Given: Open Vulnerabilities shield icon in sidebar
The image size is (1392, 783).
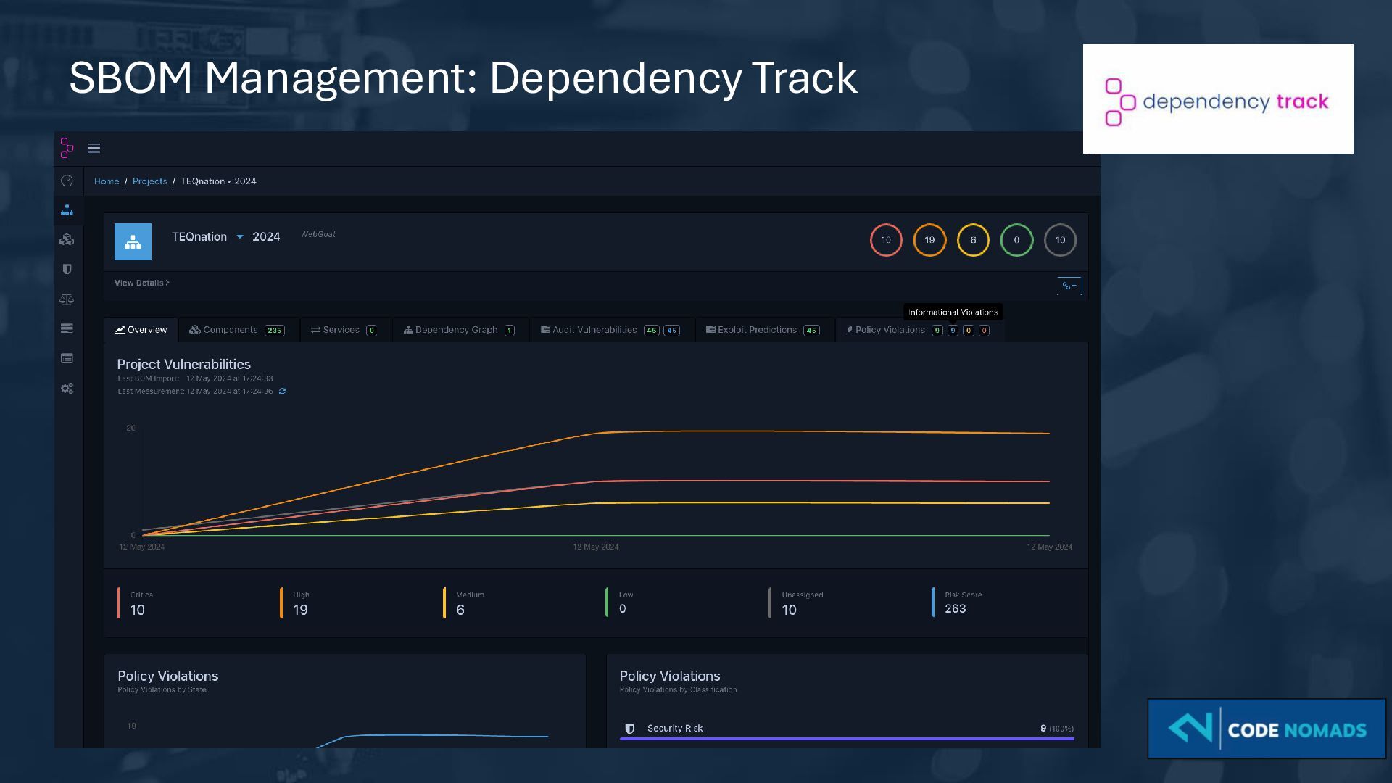Looking at the screenshot, I should point(67,270).
